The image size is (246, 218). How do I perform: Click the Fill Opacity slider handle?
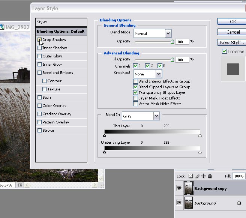pyautogui.click(x=172, y=60)
